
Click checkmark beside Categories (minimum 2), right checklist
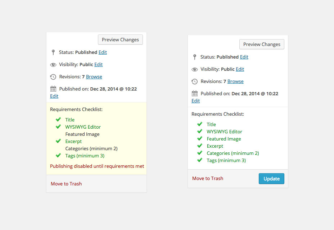(200, 153)
